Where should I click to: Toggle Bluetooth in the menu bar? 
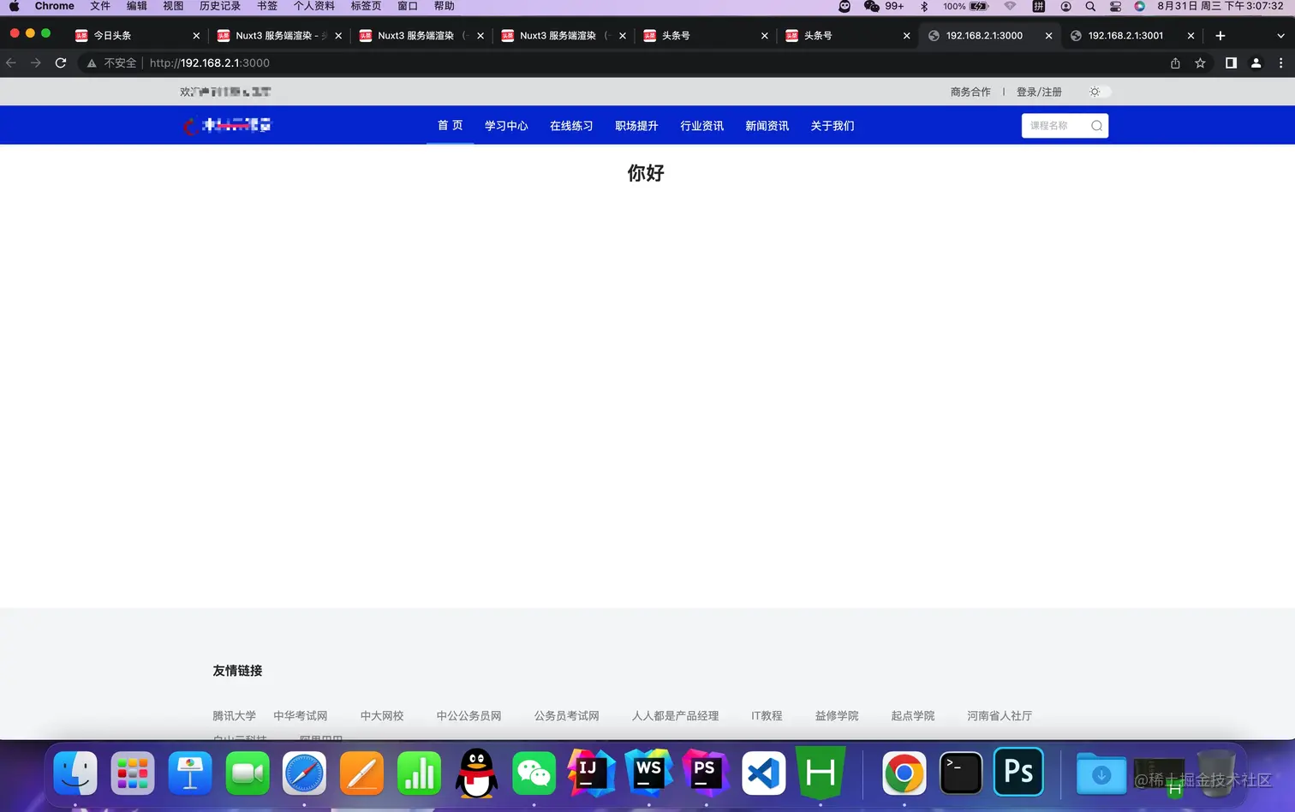coord(924,6)
